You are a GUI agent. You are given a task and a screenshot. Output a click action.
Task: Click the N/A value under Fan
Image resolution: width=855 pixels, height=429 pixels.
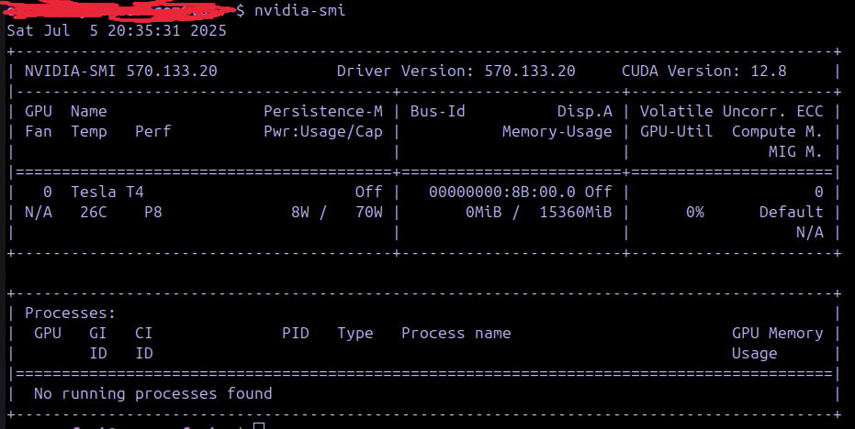39,213
